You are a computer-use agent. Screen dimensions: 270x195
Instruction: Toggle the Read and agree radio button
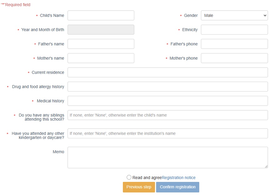129,178
